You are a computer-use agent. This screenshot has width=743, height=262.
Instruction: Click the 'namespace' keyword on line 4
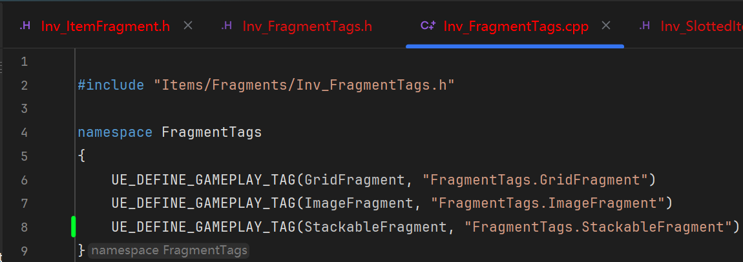click(x=115, y=132)
